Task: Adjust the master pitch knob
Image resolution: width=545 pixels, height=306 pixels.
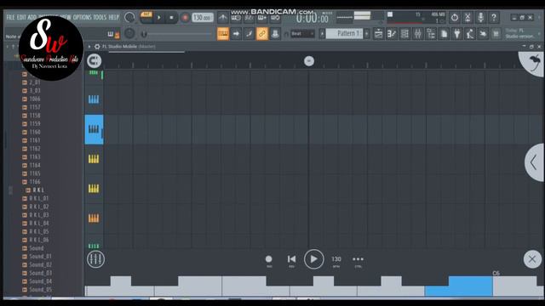Action: (129, 34)
